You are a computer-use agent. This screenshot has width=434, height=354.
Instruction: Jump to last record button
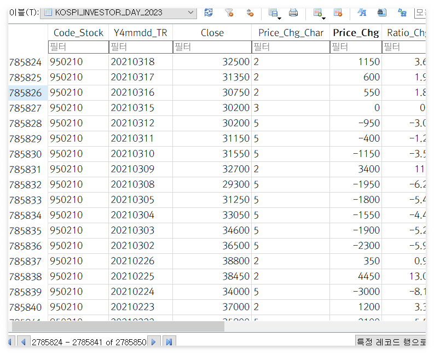(169, 342)
